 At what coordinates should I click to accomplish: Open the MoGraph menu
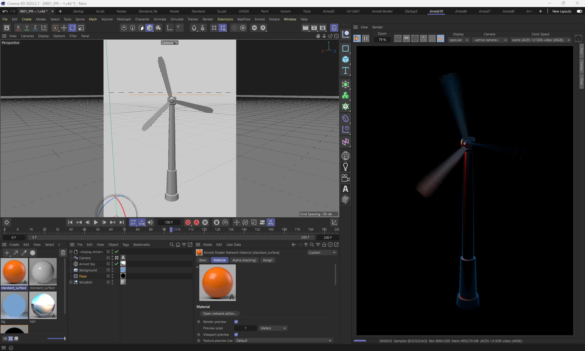[124, 19]
